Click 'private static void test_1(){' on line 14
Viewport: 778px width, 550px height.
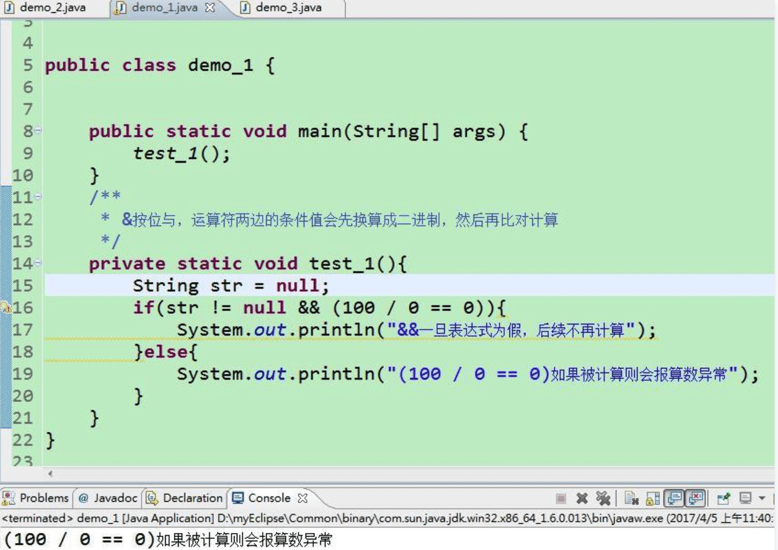(247, 264)
